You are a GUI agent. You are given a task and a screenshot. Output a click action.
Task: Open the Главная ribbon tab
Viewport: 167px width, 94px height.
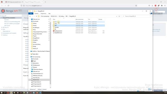[x=36, y=14]
